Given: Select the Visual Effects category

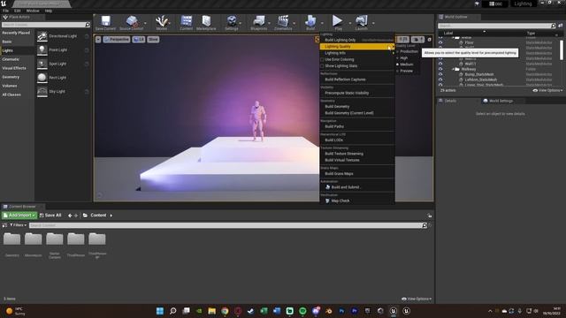Looking at the screenshot, I should coord(14,68).
